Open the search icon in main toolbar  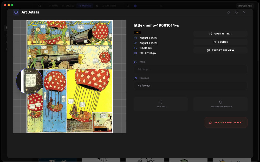pos(40,6)
